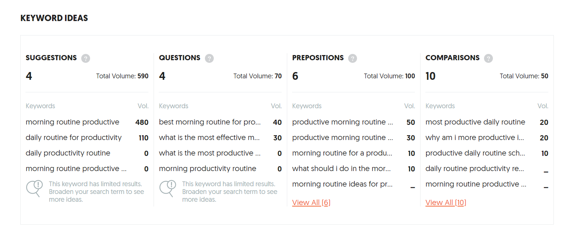Viewport: 573px width, 232px height.
Task: Open "what is the most effective m..." keyword
Action: [x=209, y=137]
